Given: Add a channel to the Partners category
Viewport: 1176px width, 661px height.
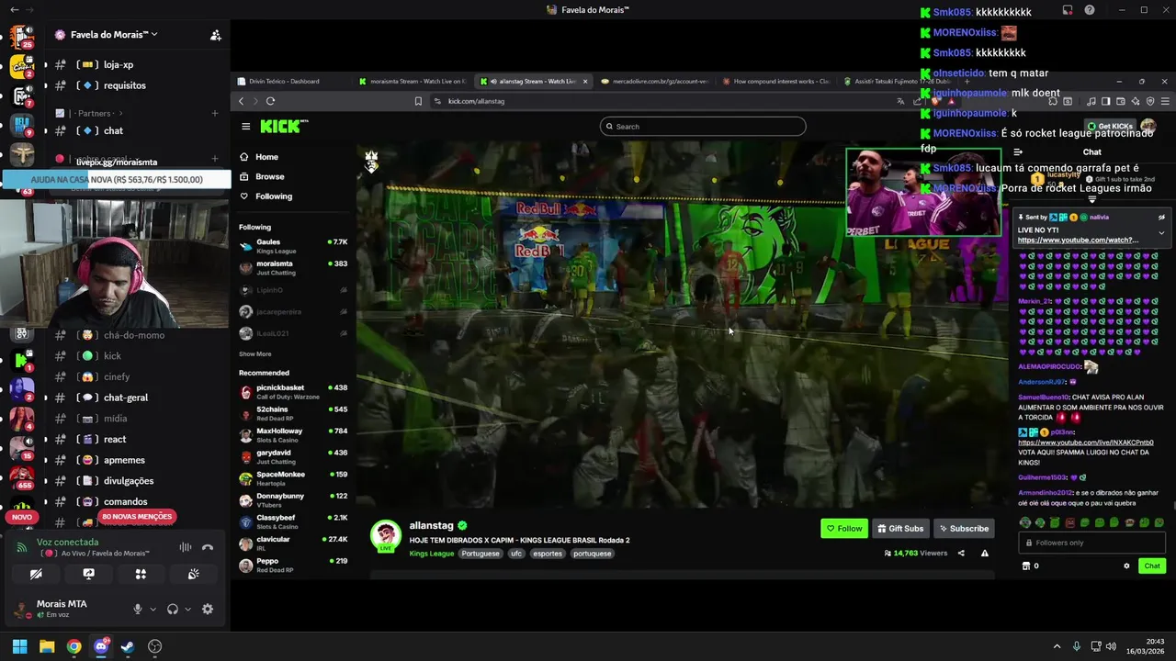Looking at the screenshot, I should pyautogui.click(x=215, y=113).
